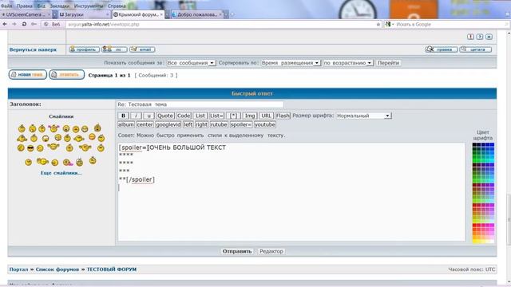The height and width of the screenshot is (287, 511).
Task: Insert right alignment tag
Action: pyautogui.click(x=201, y=124)
